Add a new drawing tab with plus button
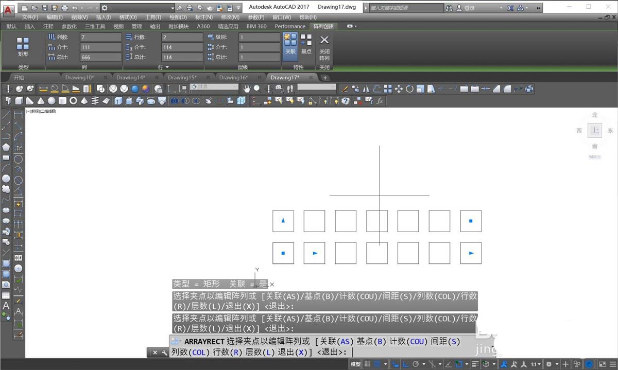 (325, 78)
